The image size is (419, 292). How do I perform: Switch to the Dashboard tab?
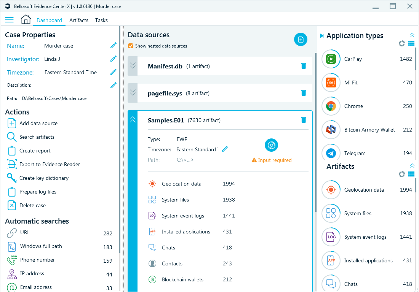click(49, 20)
